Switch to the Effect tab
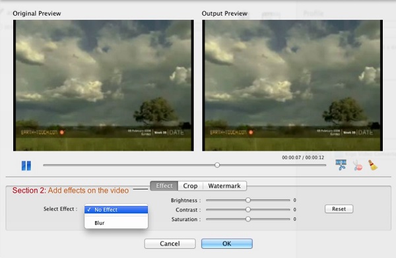The height and width of the screenshot is (258, 396). [x=164, y=186]
